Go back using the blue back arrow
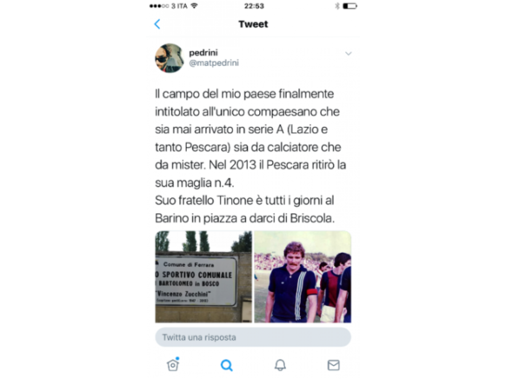 157,24
